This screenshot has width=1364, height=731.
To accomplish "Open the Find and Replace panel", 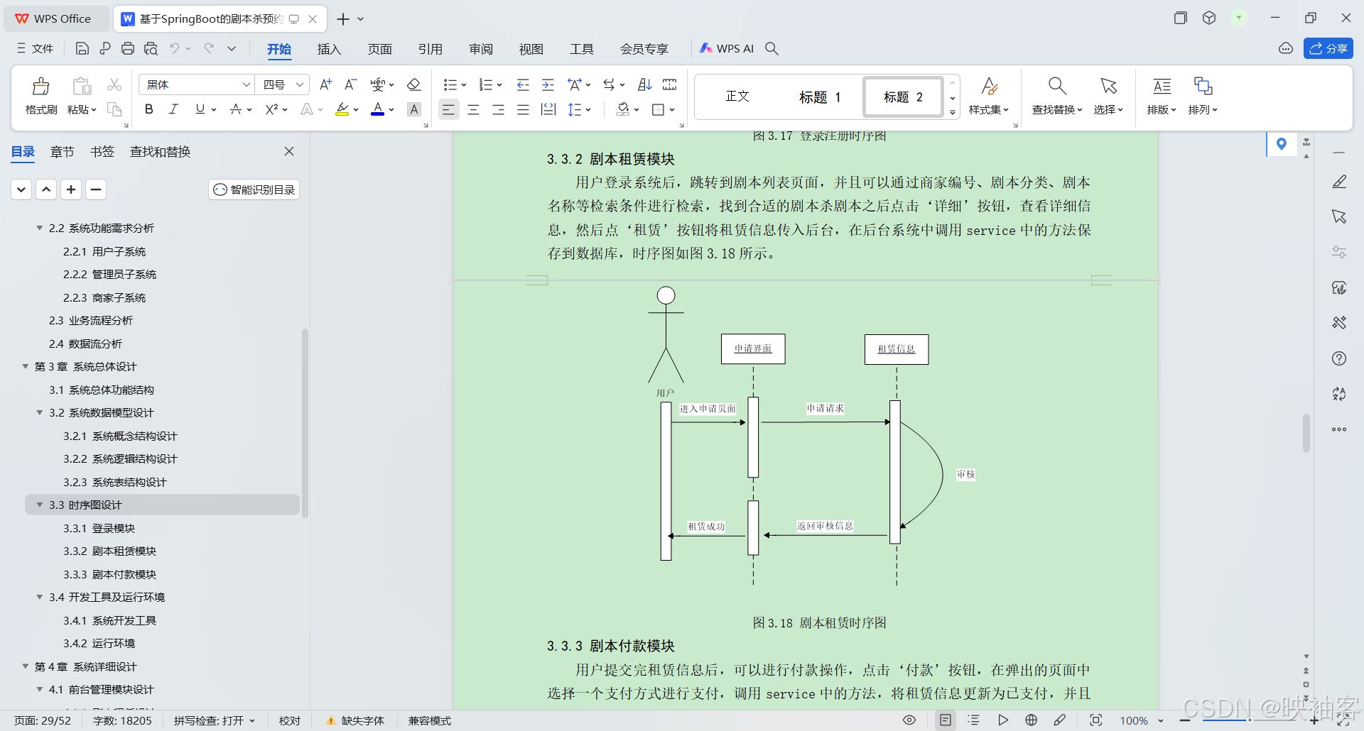I will [x=160, y=151].
